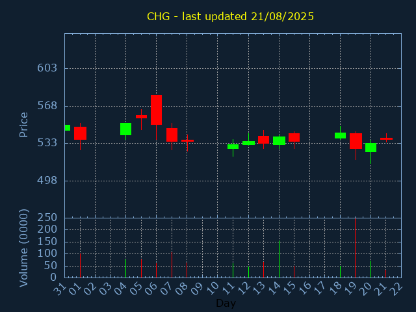Click the 150 volume axis label
Screen dimensions: 416x312
[47, 242]
